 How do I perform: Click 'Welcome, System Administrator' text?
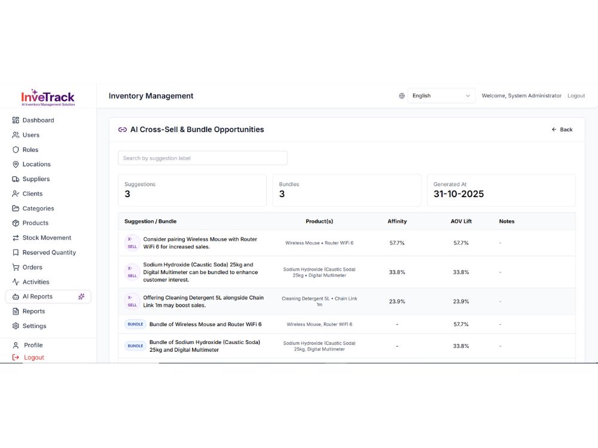(x=521, y=96)
